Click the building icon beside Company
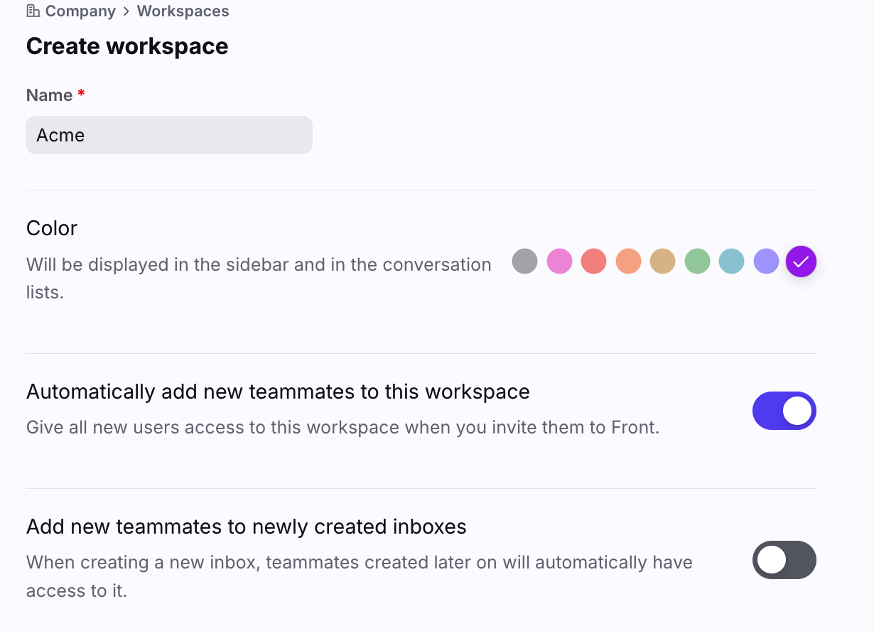This screenshot has width=874, height=631. tap(33, 11)
